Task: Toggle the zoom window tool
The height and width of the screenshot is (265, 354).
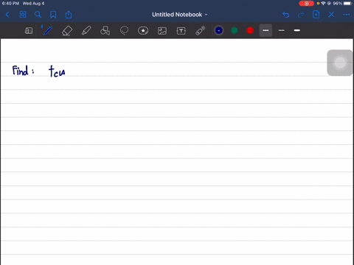Action: click(x=29, y=31)
